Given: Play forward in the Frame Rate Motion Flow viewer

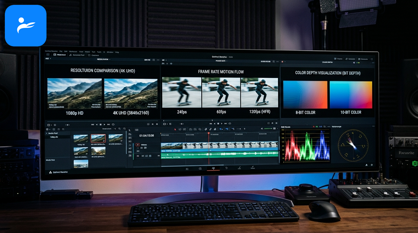Looking at the screenshot, I should [222, 123].
